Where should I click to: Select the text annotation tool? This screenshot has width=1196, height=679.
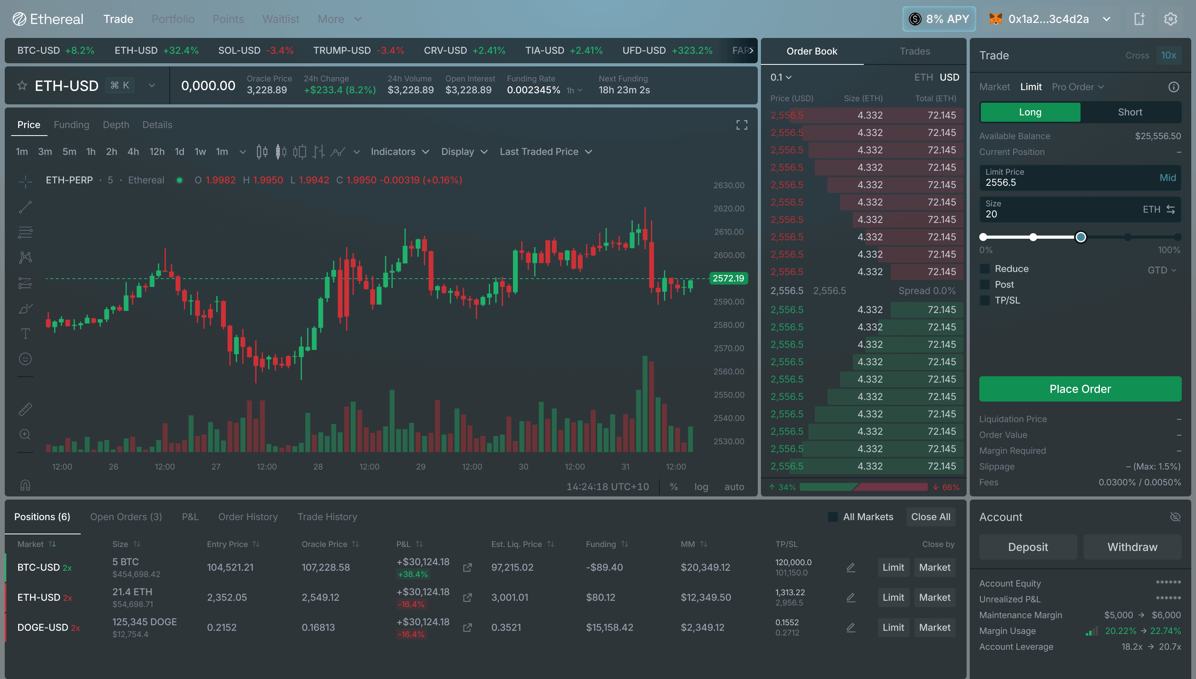[25, 333]
